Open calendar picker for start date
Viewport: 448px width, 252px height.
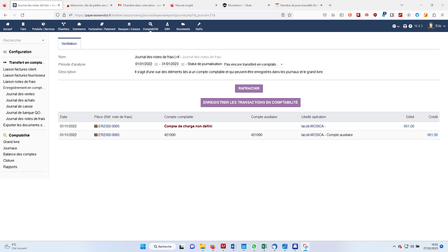tap(156, 64)
